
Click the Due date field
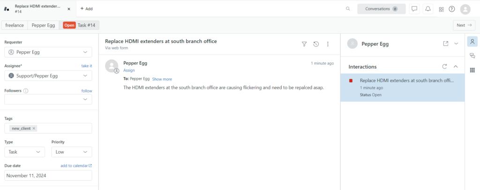[48, 176]
